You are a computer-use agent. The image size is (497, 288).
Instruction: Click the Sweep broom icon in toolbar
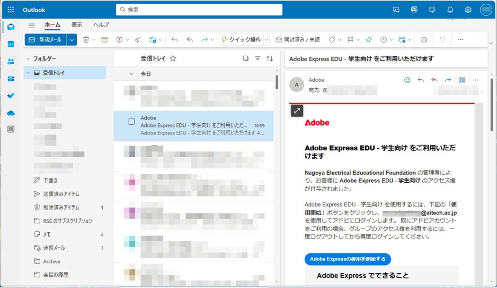[x=138, y=40]
